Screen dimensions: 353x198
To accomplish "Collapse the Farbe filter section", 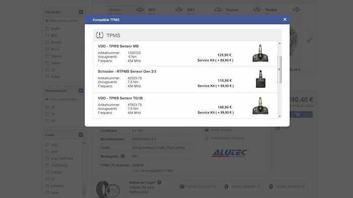I will pyautogui.click(x=81, y=135).
